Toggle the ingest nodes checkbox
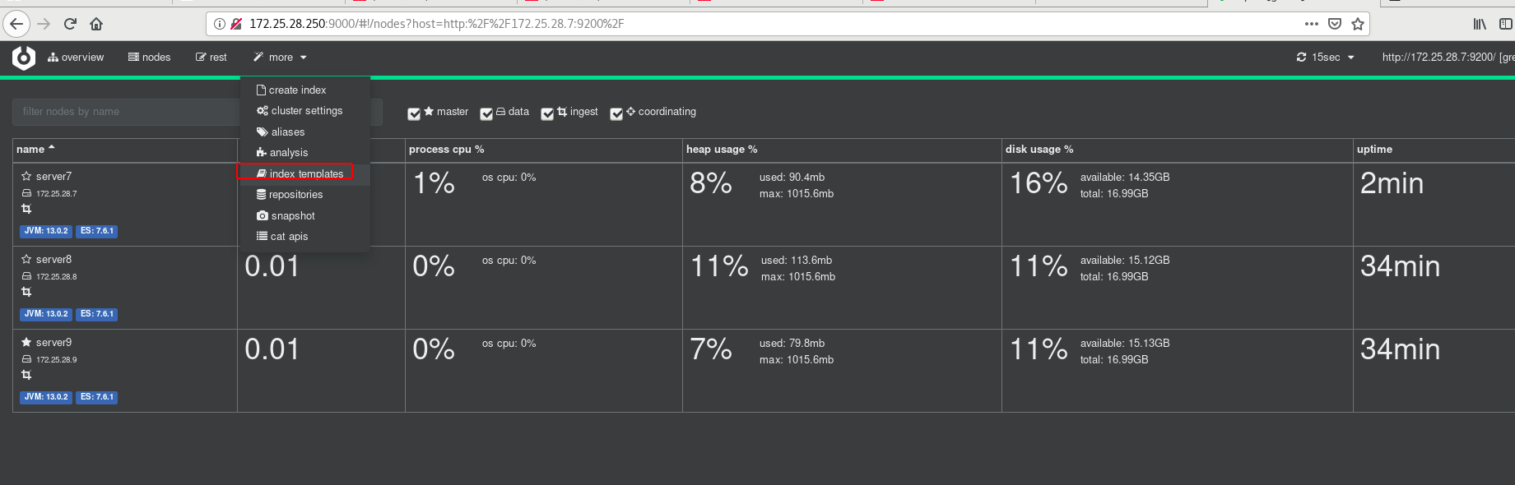Screen dimensions: 1515x485 point(547,114)
